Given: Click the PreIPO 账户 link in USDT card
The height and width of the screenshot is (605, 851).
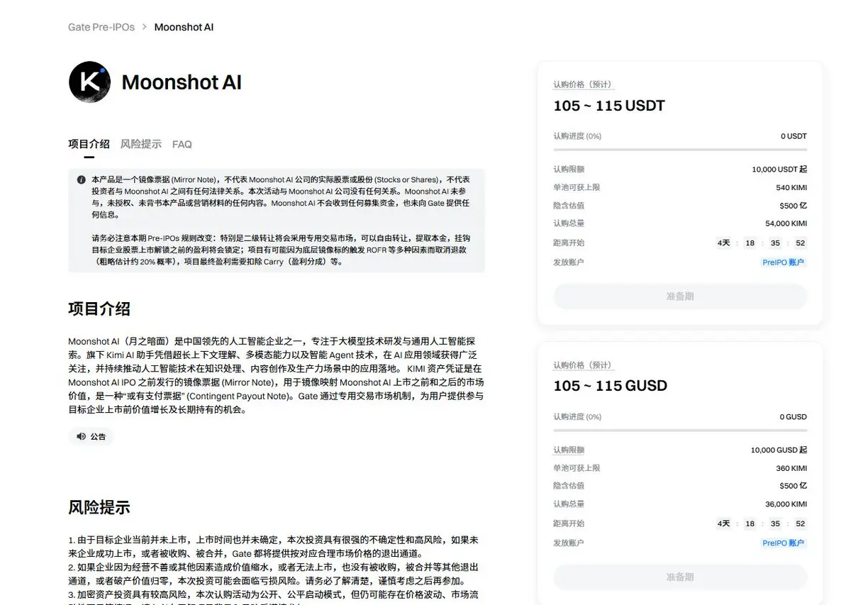Looking at the screenshot, I should (784, 262).
